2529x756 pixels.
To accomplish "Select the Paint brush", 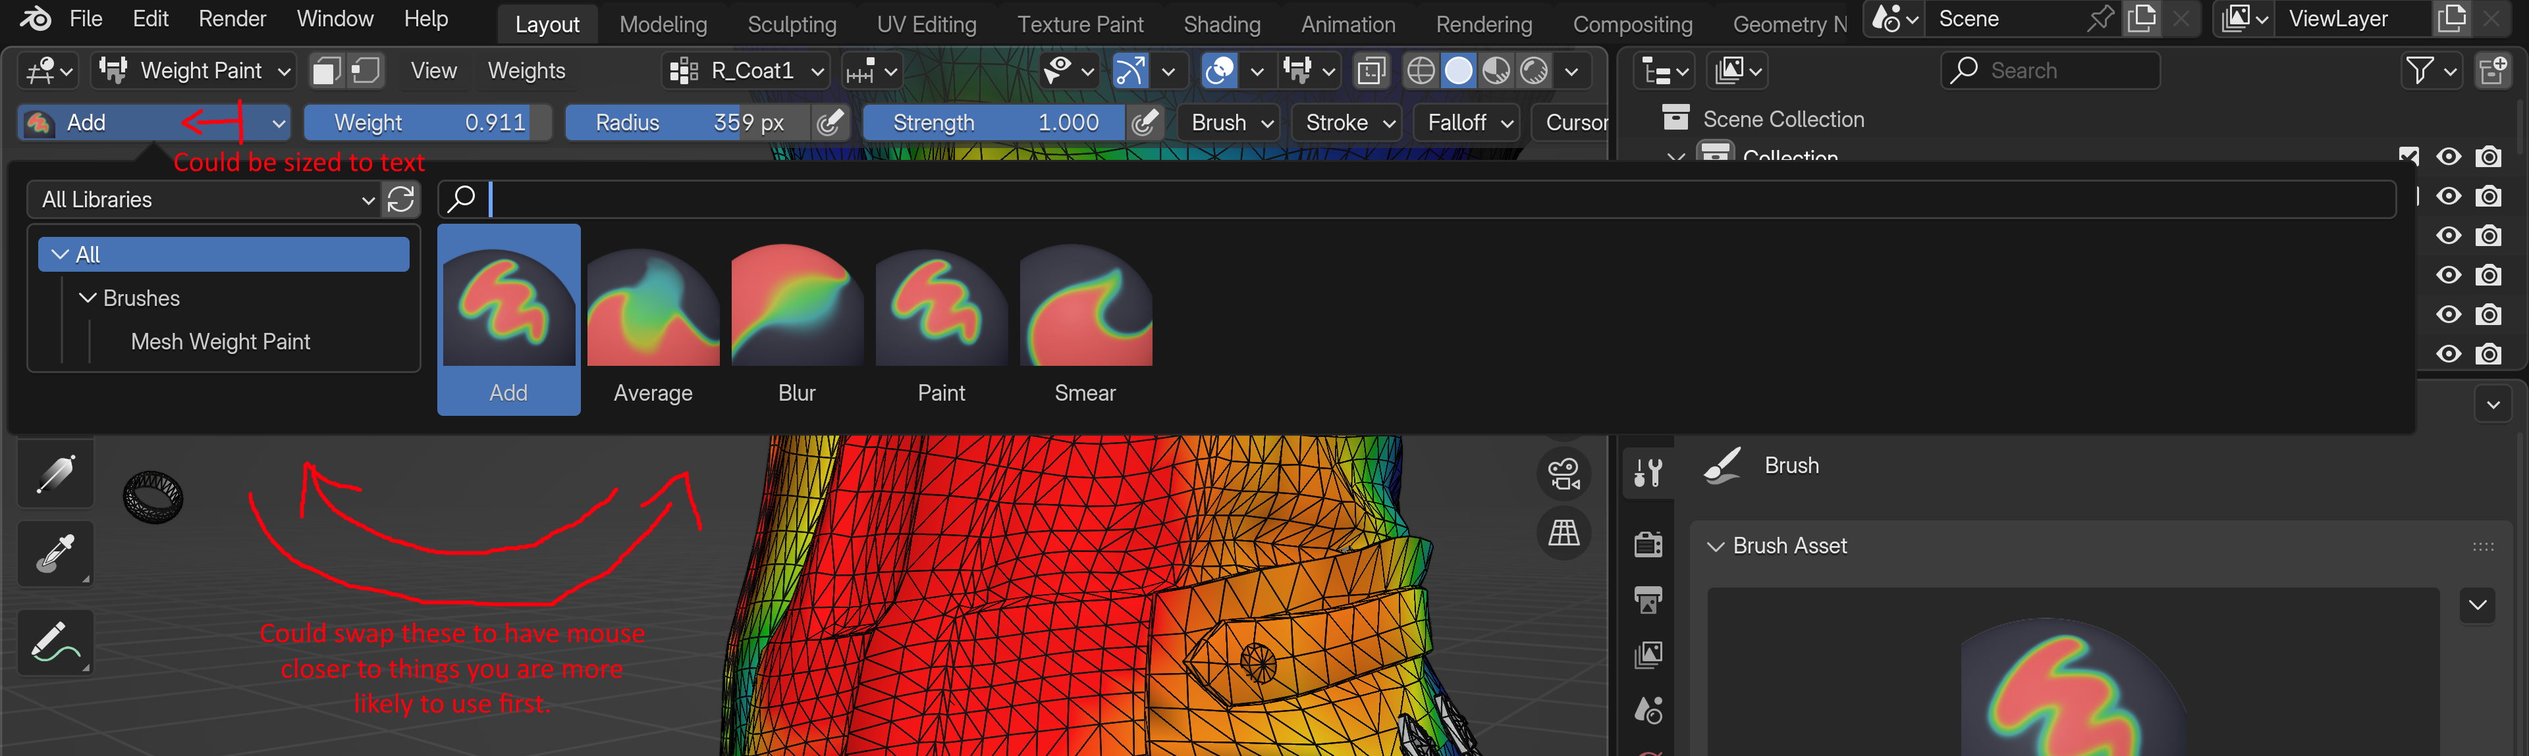I will [940, 320].
